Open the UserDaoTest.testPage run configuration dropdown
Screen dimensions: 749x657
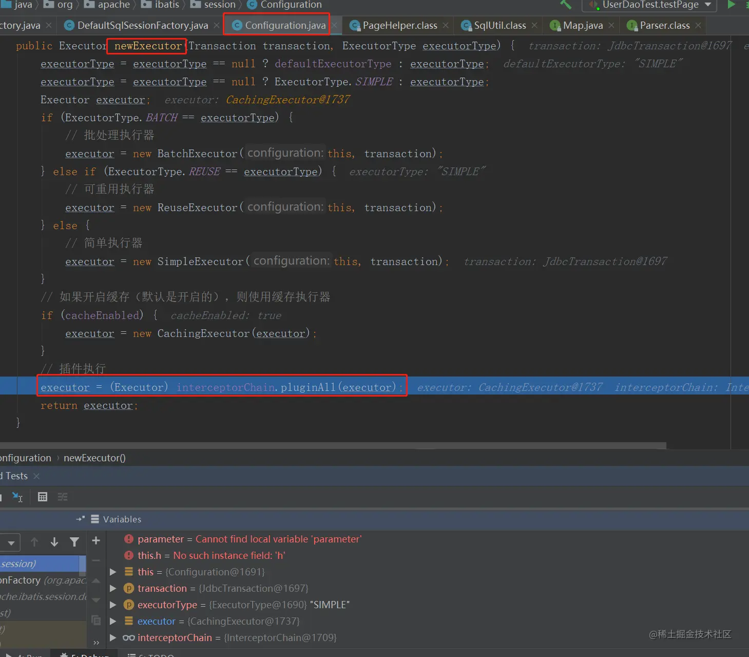(x=649, y=5)
